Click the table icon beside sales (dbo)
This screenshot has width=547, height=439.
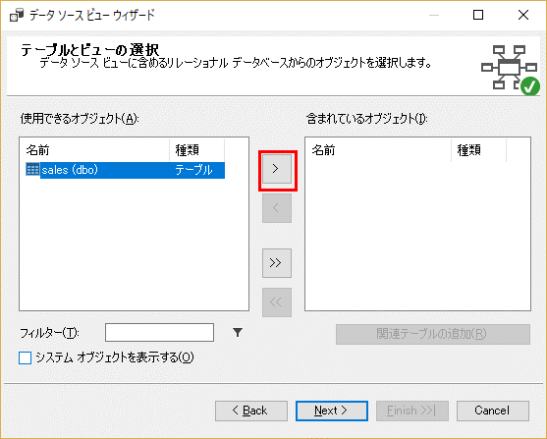pos(32,170)
